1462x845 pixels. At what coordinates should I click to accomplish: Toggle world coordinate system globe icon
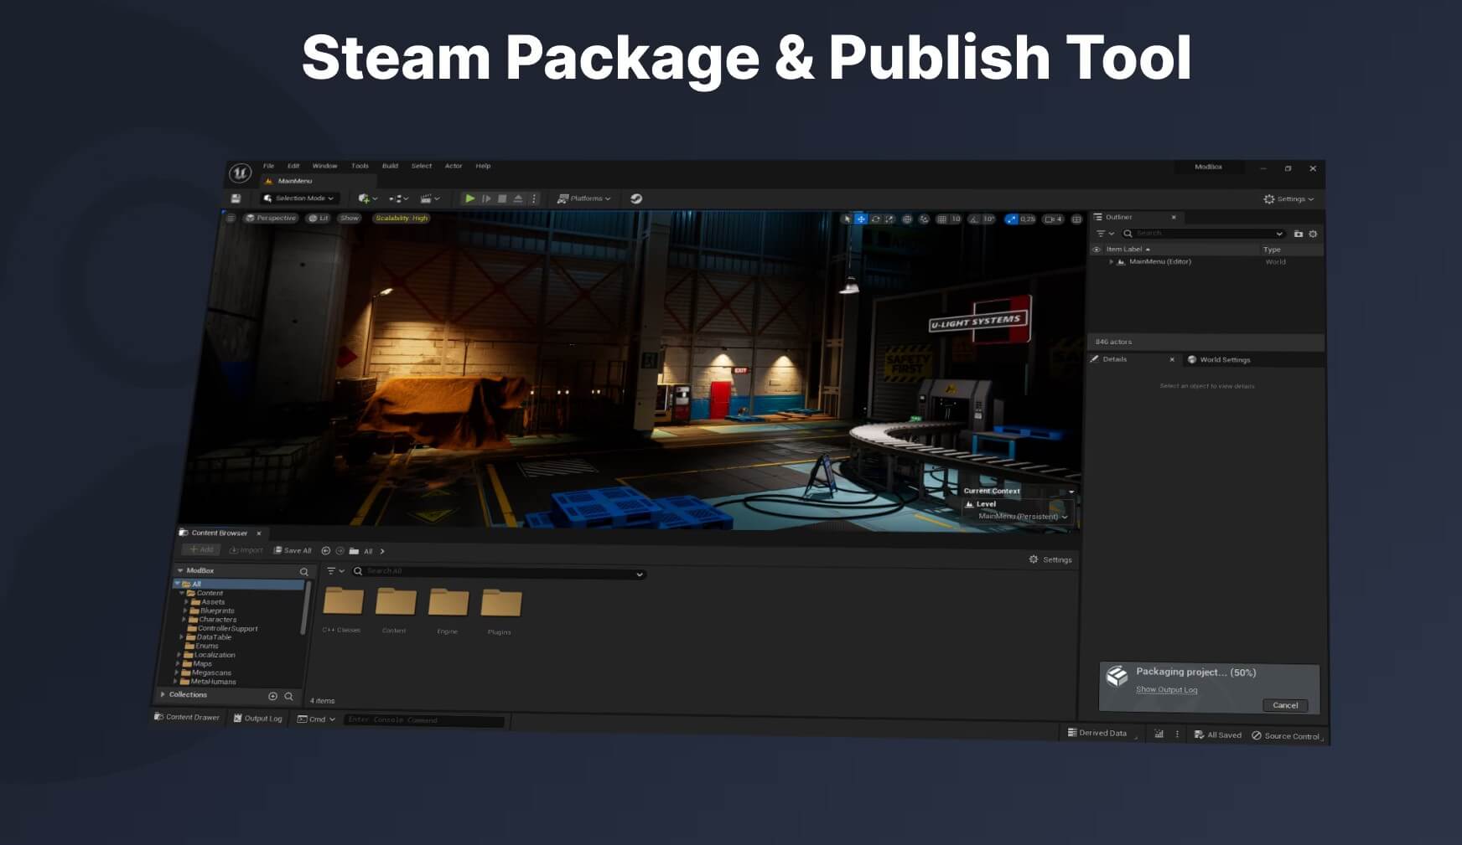(x=907, y=219)
